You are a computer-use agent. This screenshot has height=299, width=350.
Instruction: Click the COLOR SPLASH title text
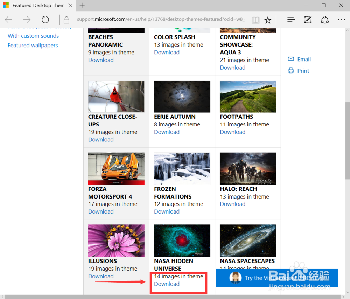pyautogui.click(x=175, y=37)
